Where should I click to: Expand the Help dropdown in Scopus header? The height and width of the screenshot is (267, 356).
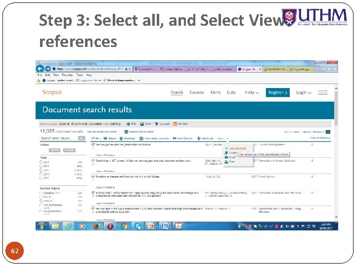point(252,92)
